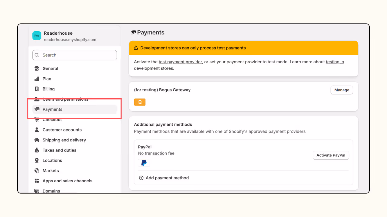Click the Payments hand icon in sidebar
The image size is (387, 217).
37,109
